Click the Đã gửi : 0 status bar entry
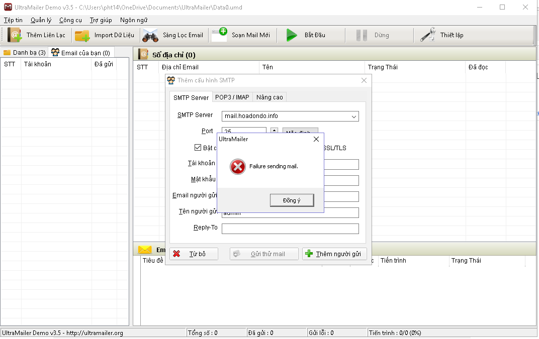This screenshot has height=339, width=539. point(277,332)
